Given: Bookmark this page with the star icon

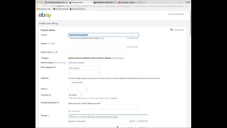Looking at the screenshot, I should (x=186, y=6).
